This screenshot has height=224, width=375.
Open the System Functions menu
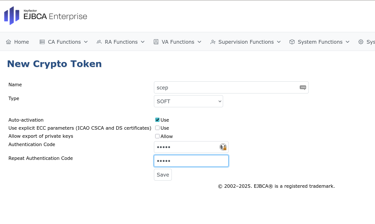(x=319, y=42)
